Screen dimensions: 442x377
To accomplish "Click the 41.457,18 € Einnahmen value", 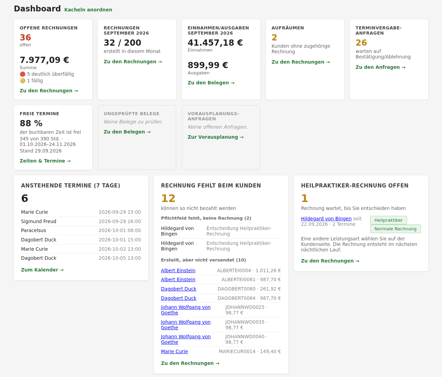I will [215, 43].
